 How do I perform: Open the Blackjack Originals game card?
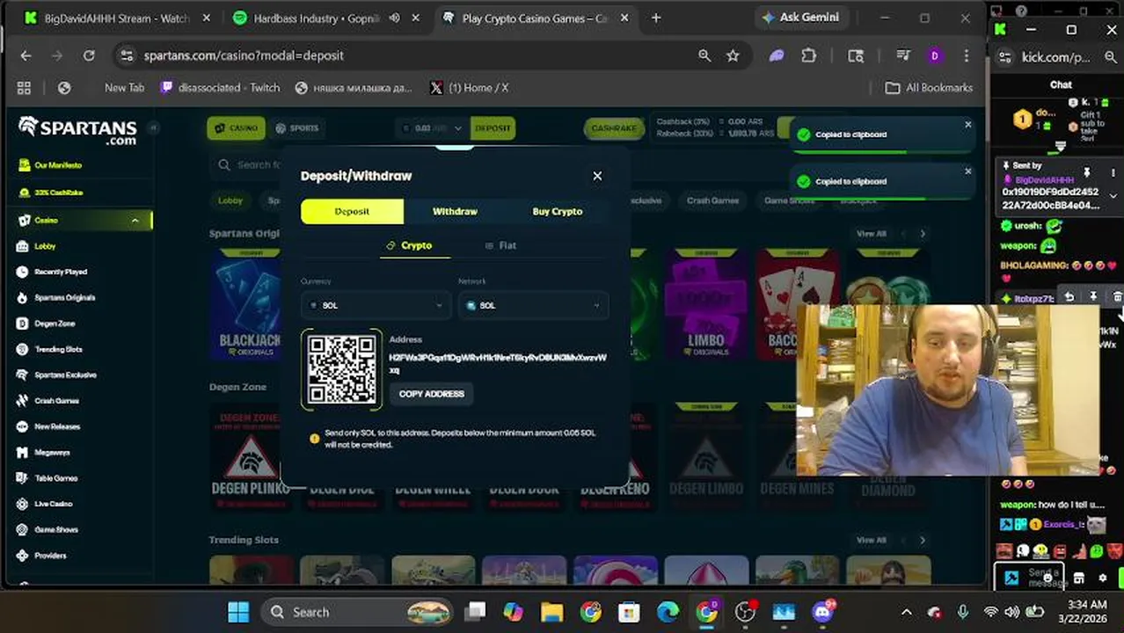246,305
